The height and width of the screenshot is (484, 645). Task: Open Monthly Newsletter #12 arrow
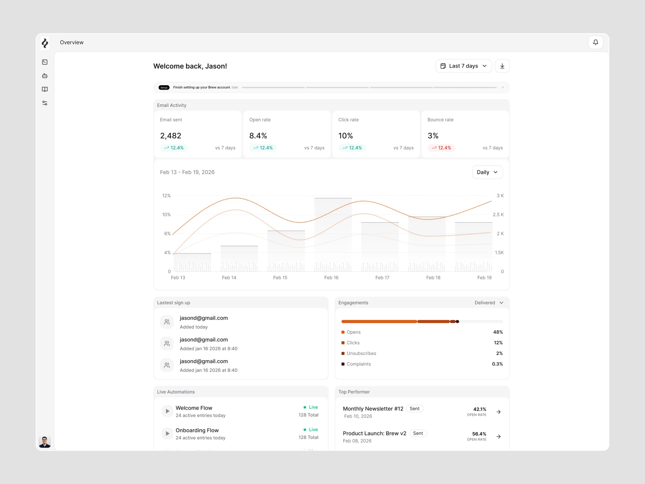[x=499, y=412]
